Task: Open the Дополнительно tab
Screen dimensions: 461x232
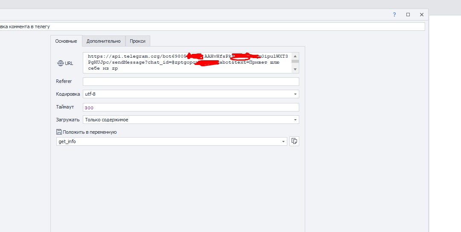Action: (103, 41)
